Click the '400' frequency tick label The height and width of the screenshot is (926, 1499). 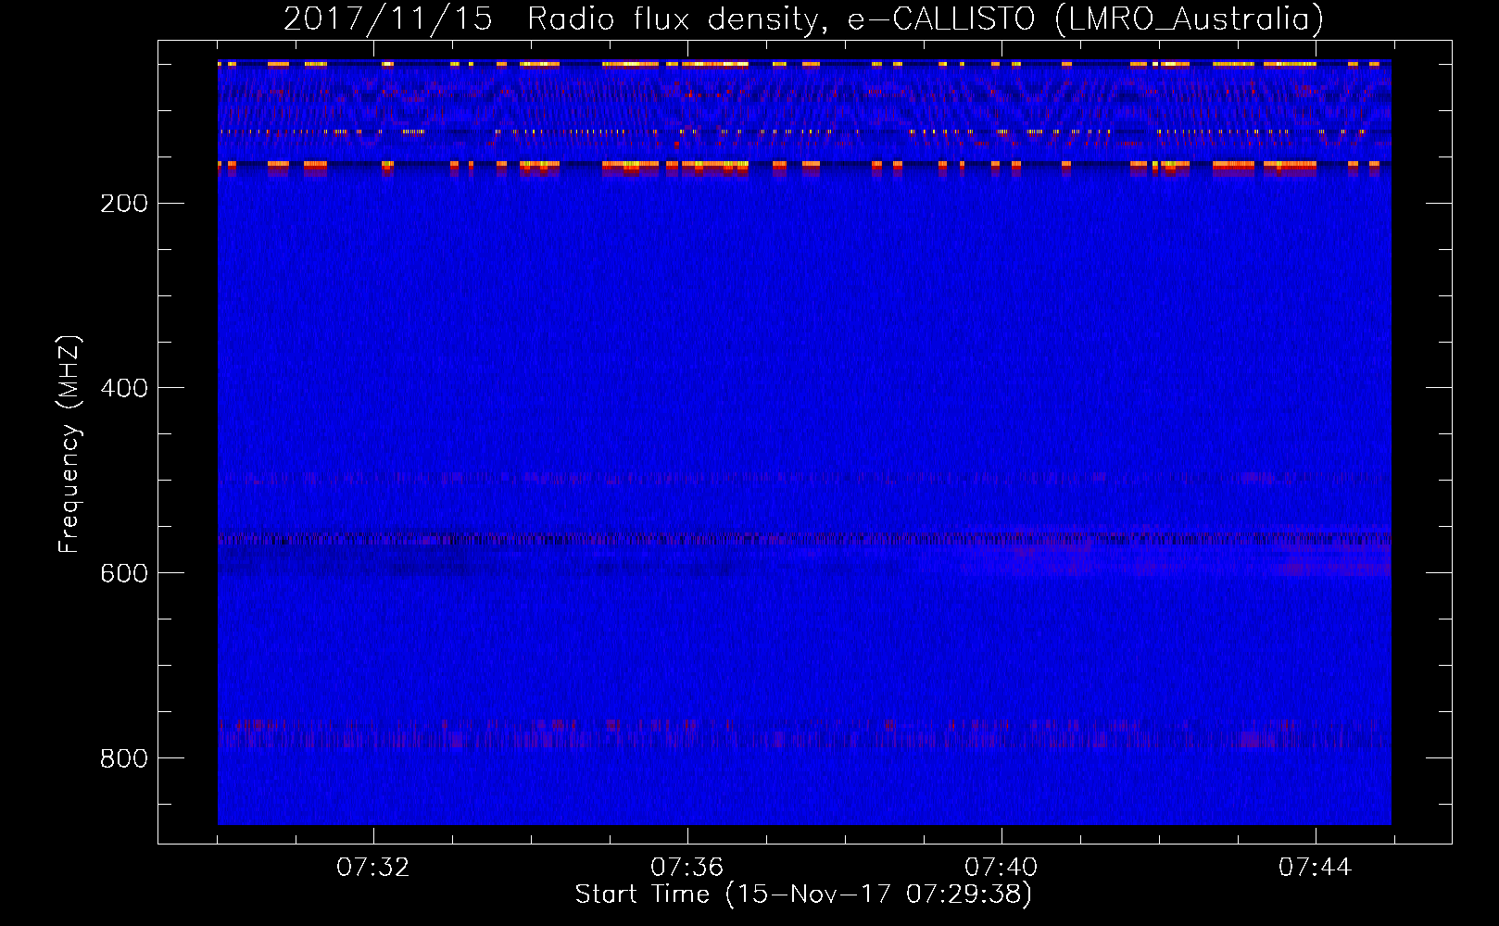(124, 388)
